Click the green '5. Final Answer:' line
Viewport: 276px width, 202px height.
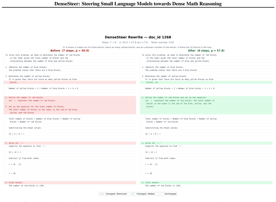206,183
